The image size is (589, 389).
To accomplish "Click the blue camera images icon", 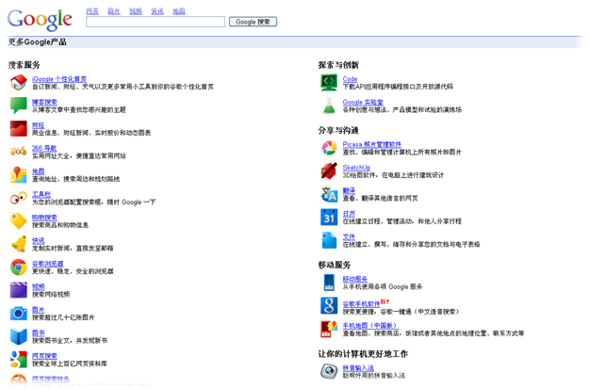I will pos(19,313).
